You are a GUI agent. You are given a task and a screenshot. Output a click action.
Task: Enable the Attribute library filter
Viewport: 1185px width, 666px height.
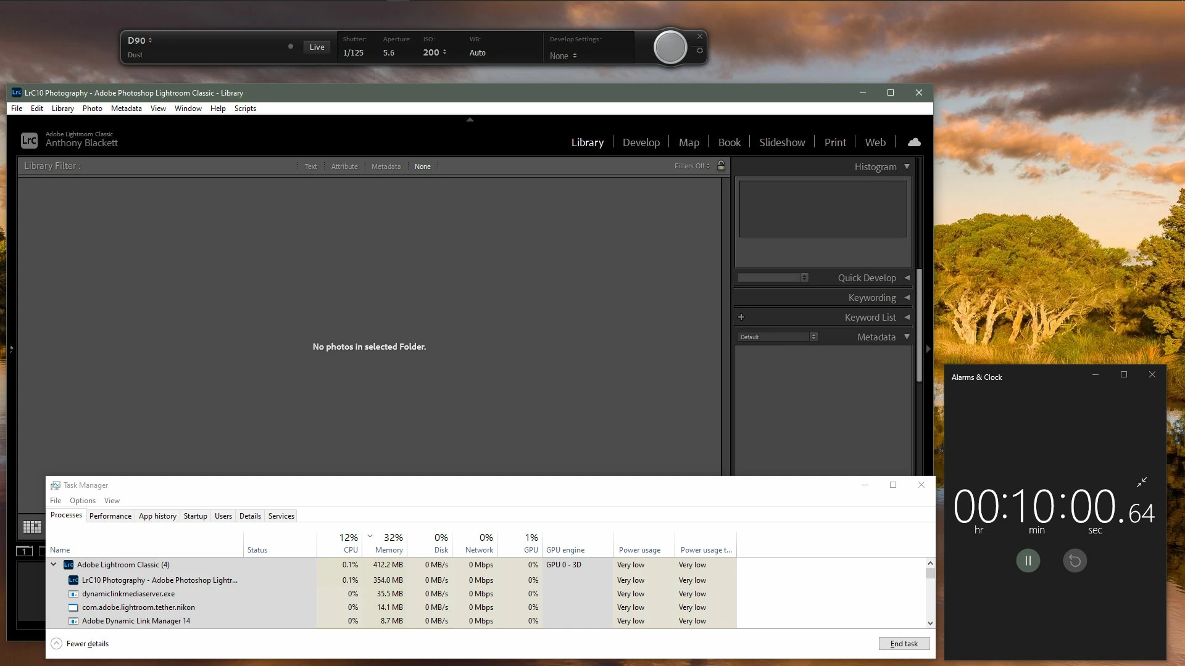coord(344,166)
